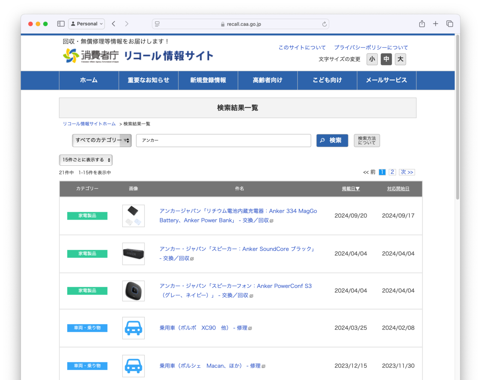
Task: Open Anker 334 MagGo battery thumbnail
Action: pos(133,216)
